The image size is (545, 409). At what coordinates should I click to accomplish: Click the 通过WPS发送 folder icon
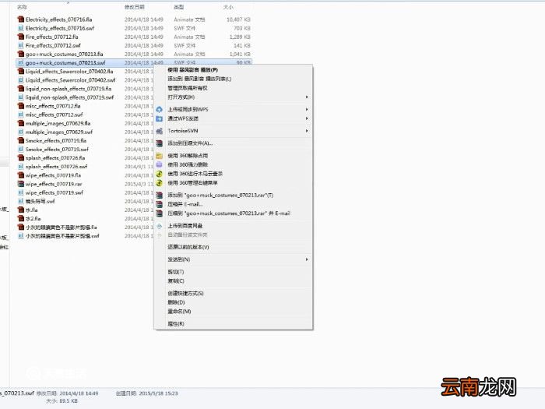coord(160,118)
